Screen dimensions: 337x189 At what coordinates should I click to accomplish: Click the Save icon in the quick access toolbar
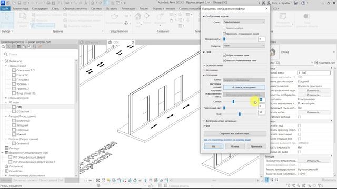click(x=19, y=3)
